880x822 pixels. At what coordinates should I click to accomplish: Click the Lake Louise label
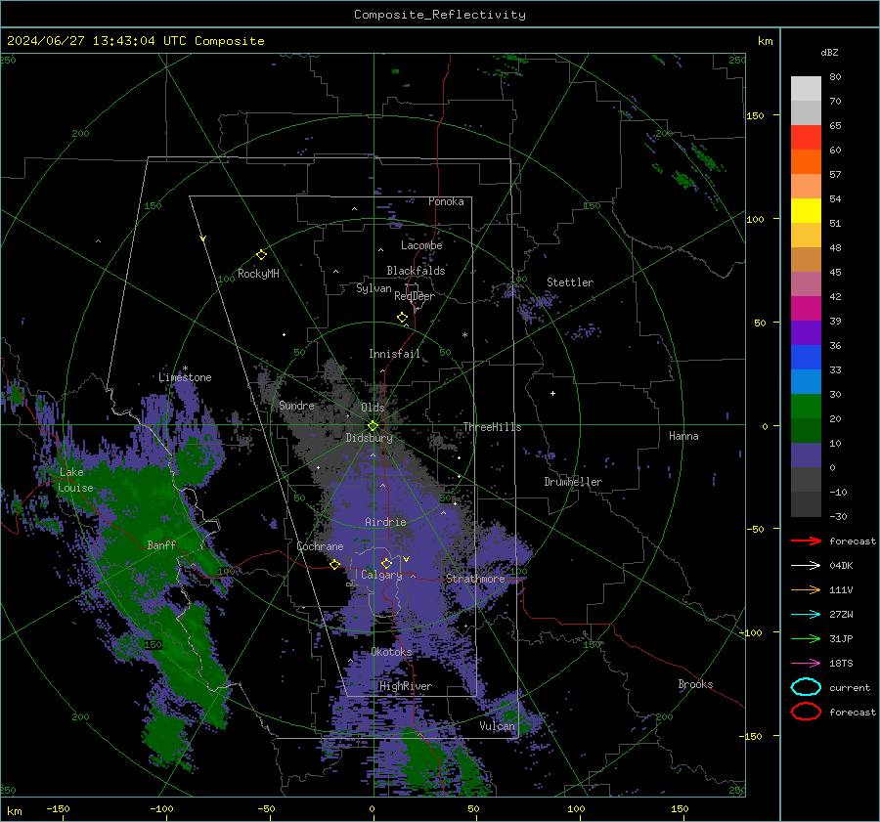(75, 480)
